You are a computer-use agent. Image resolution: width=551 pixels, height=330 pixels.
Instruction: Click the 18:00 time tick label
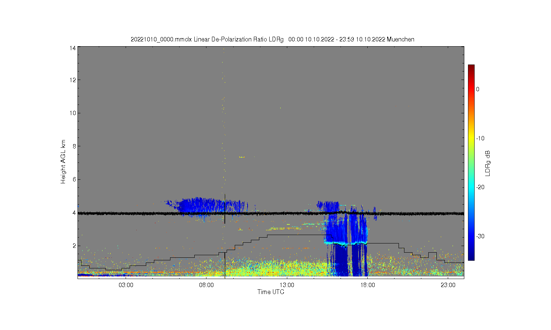(x=367, y=285)
